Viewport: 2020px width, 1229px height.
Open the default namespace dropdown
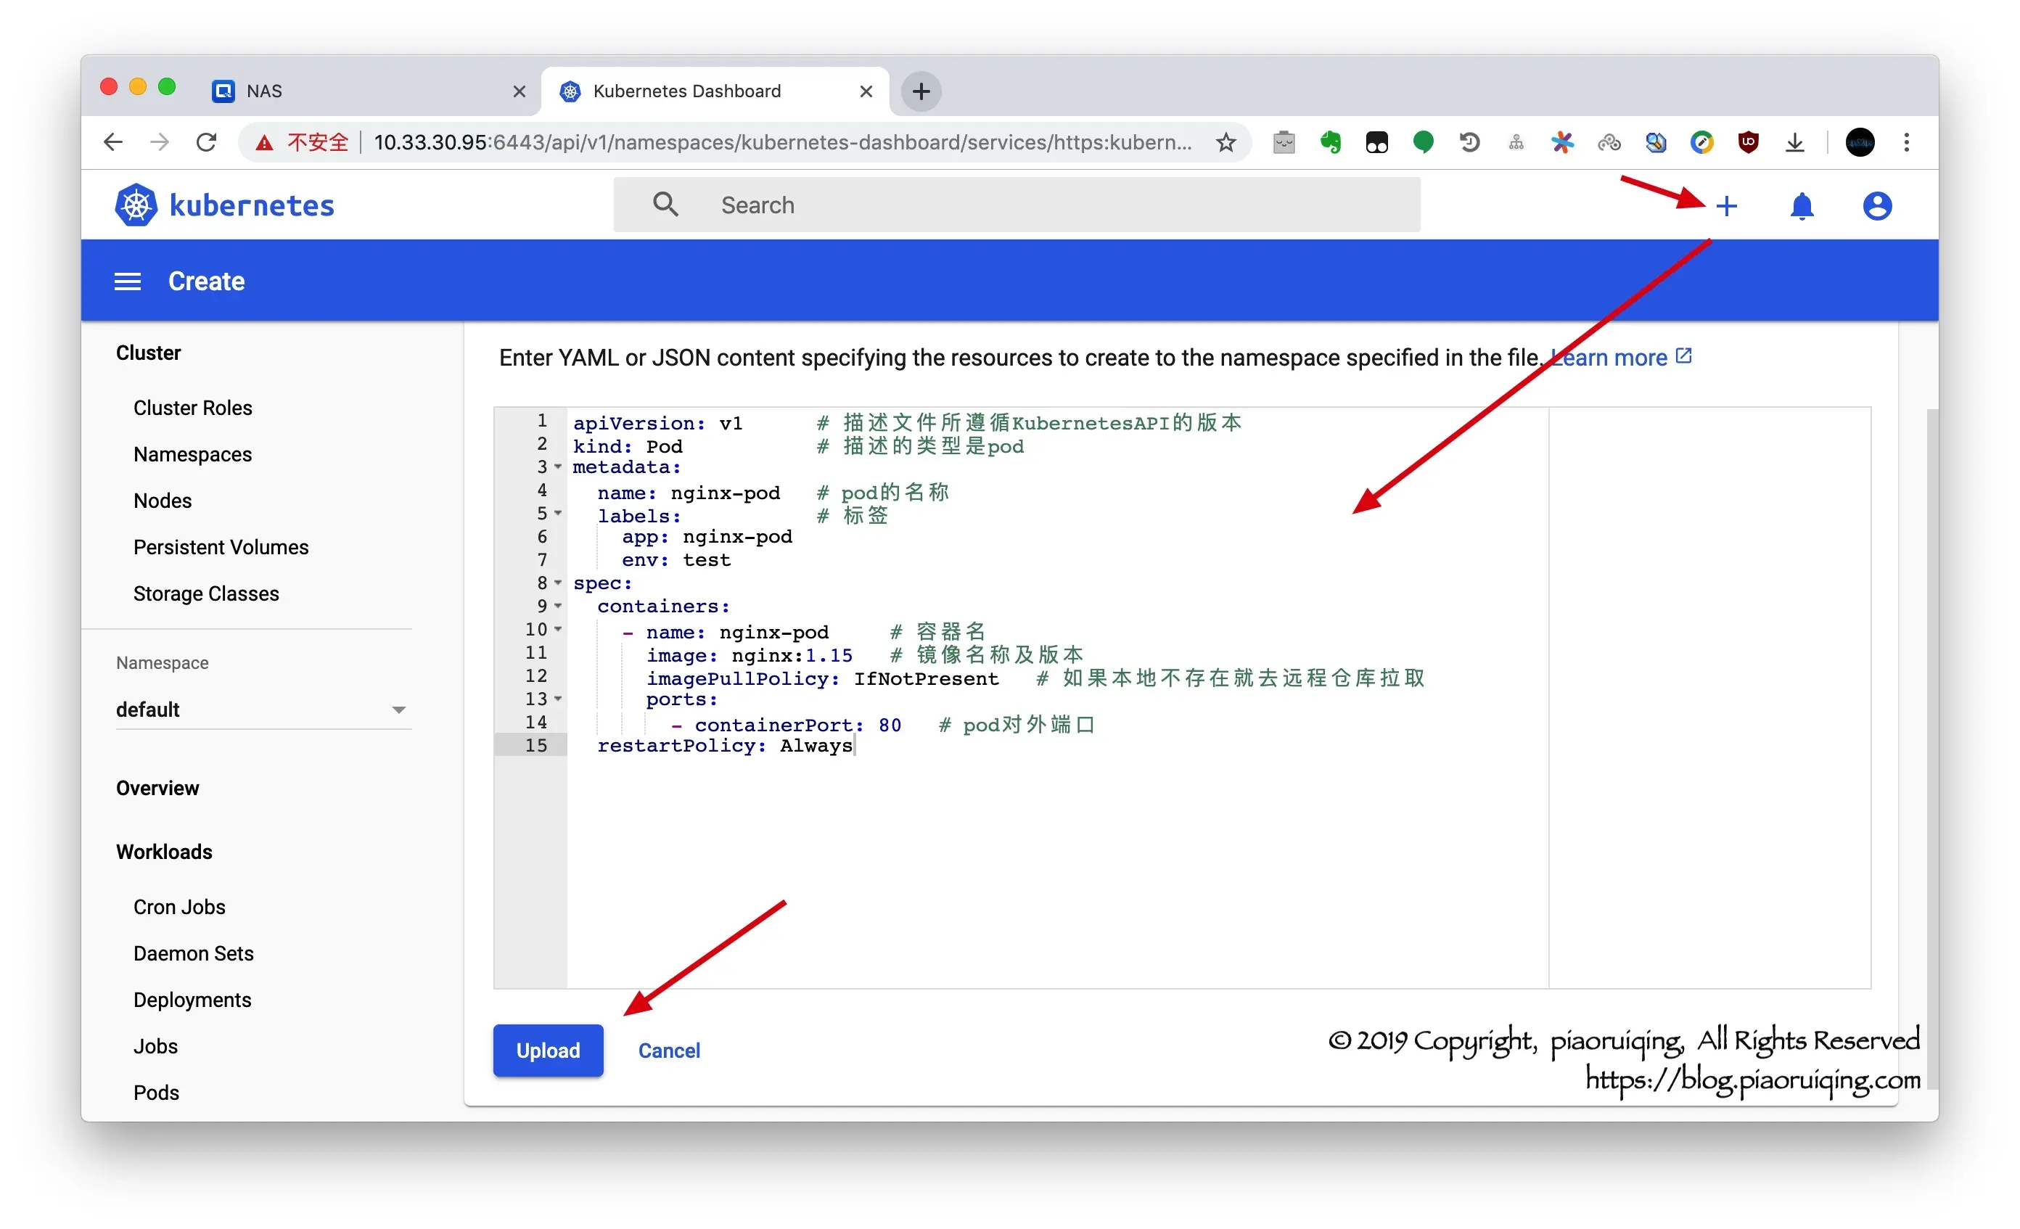(x=263, y=710)
